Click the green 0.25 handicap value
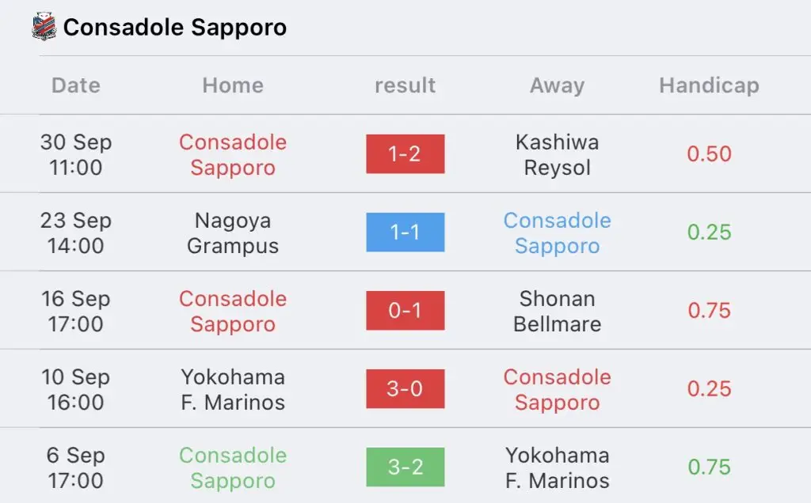This screenshot has height=503, width=811. click(709, 233)
